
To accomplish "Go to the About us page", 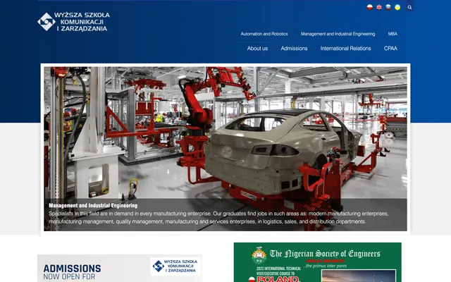I will pos(257,49).
